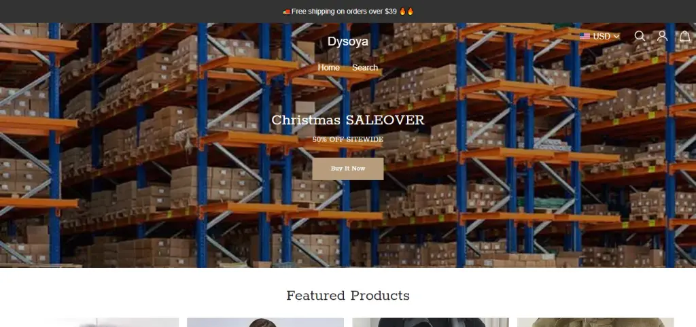Open the second featured product thumbnail
The width and height of the screenshot is (696, 327).
[x=265, y=322]
